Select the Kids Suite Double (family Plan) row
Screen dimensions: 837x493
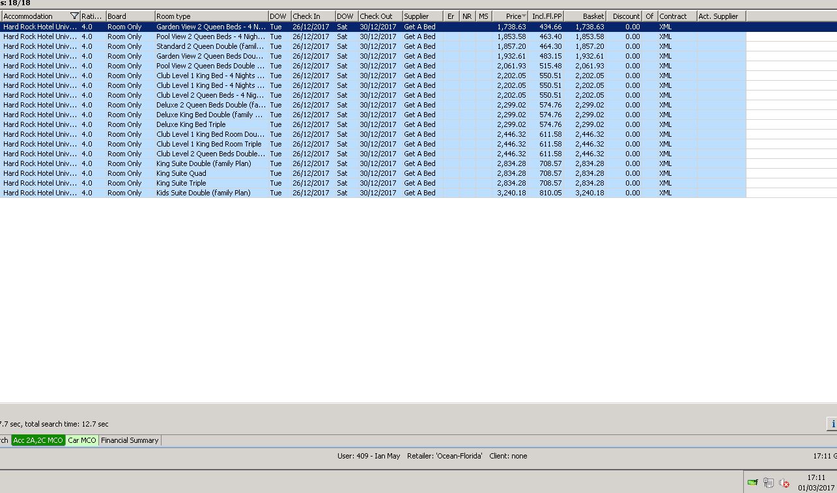tap(373, 193)
